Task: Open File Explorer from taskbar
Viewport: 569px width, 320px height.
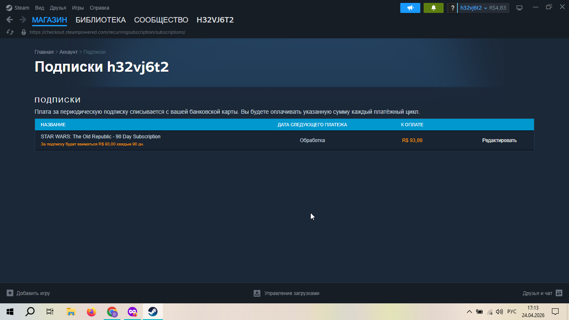Action: click(71, 312)
